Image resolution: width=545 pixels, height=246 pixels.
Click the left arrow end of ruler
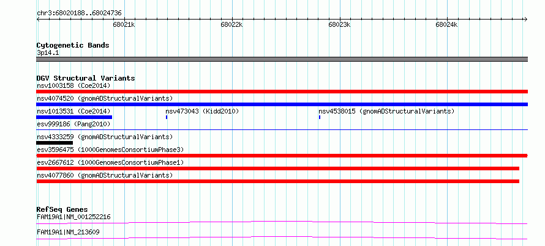38,20
